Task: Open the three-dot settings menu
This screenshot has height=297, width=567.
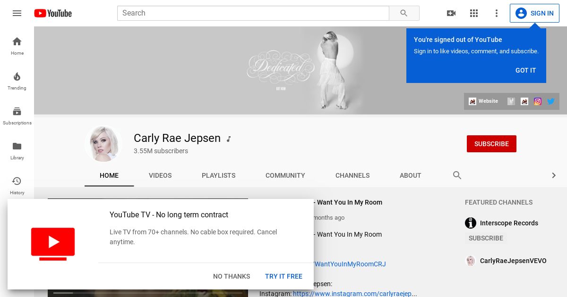Action: click(x=497, y=13)
